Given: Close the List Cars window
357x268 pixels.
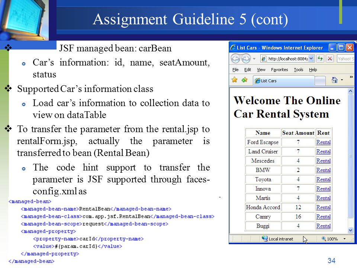Looking at the screenshot, I should 350,48.
